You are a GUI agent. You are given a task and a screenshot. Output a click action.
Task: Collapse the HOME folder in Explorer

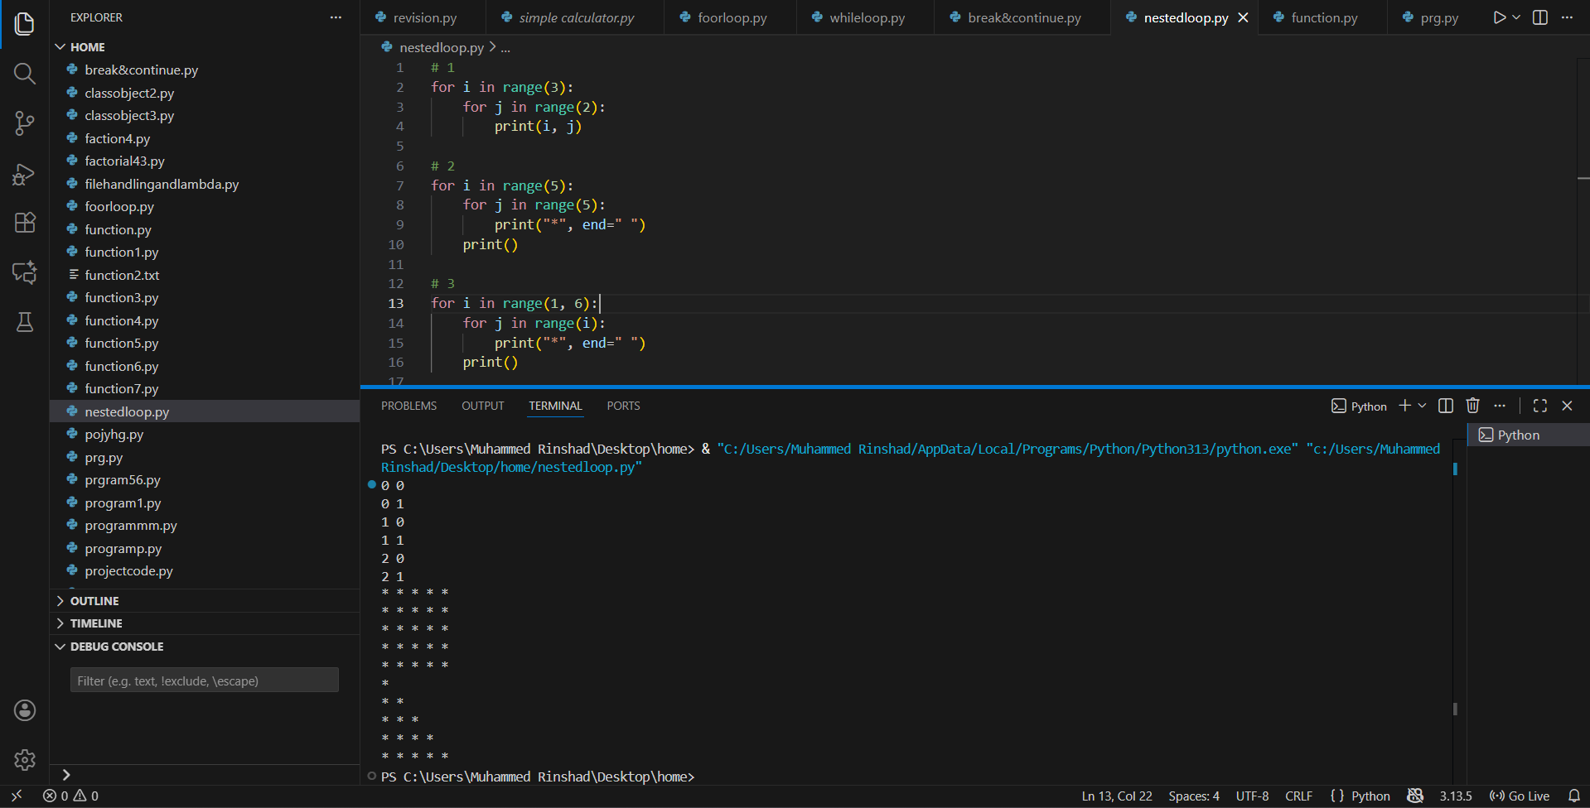pos(60,46)
